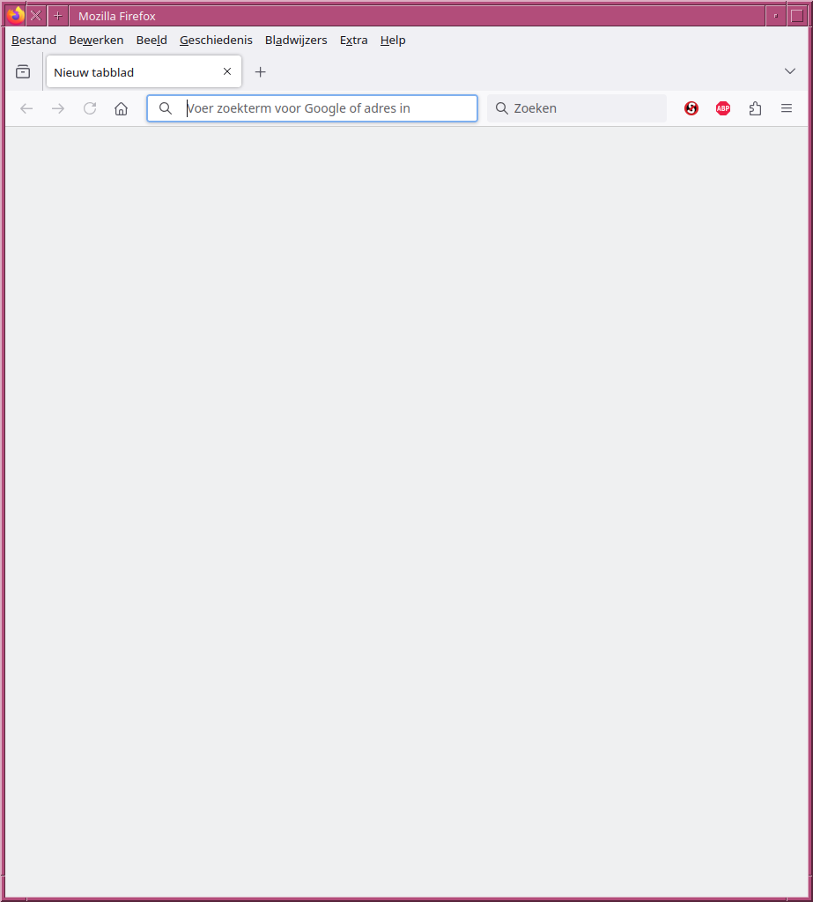The image size is (813, 902).
Task: Click the address bar magnifier icon
Action: [x=165, y=108]
